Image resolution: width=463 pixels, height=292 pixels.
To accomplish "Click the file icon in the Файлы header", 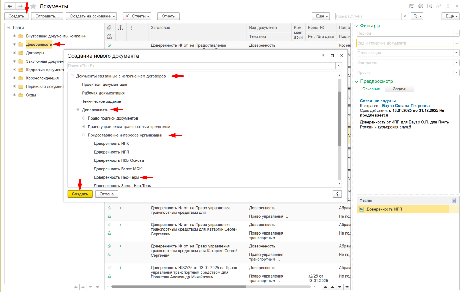I will [454, 200].
